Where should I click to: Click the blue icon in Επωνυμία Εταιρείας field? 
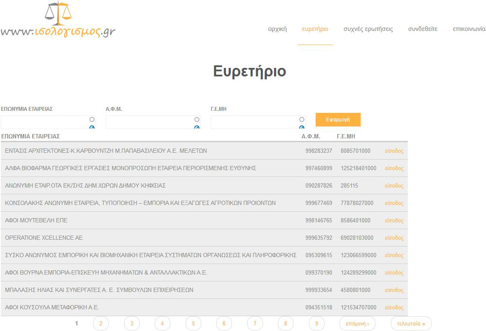92,127
